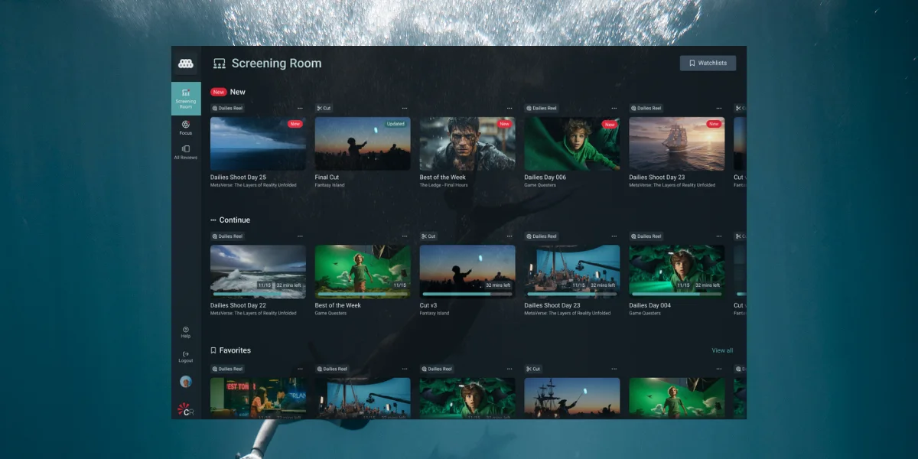Viewport: 918px width, 459px height.
Task: Click The Ledge - Final Hours subtitle
Action: point(443,185)
